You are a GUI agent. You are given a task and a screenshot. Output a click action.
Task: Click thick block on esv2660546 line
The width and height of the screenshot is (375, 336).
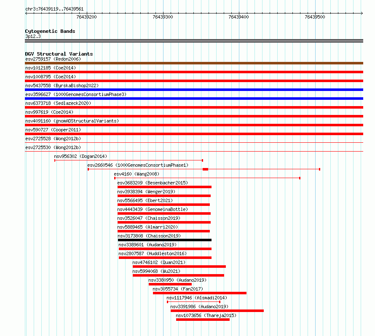[x=205, y=169]
